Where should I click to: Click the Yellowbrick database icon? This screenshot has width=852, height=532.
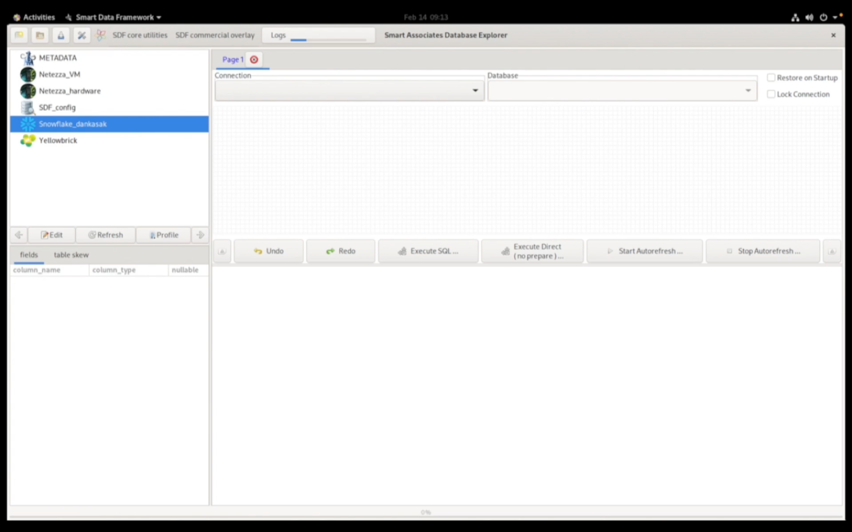click(28, 141)
